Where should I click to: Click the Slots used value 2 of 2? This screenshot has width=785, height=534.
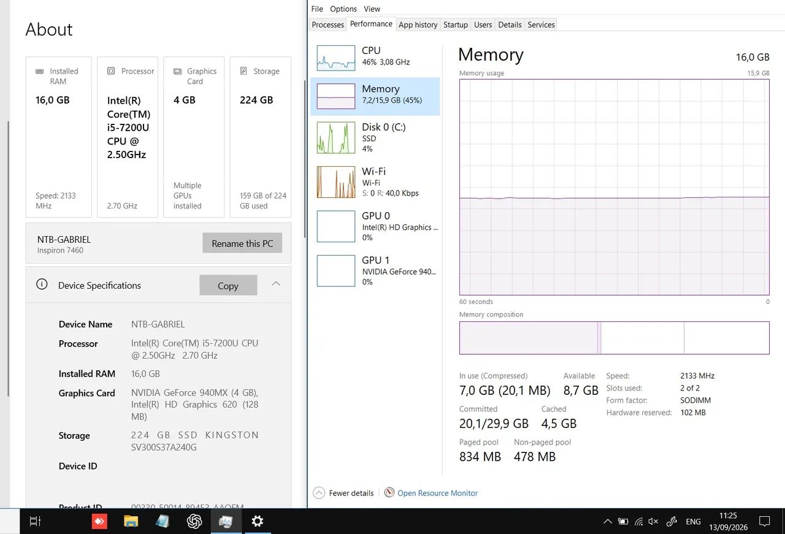point(690,388)
